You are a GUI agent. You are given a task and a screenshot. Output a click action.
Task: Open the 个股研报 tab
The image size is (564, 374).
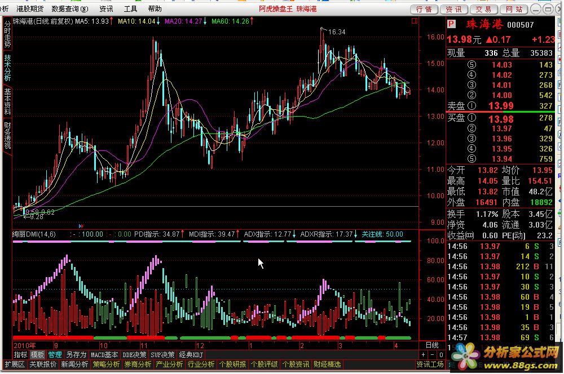(233, 364)
